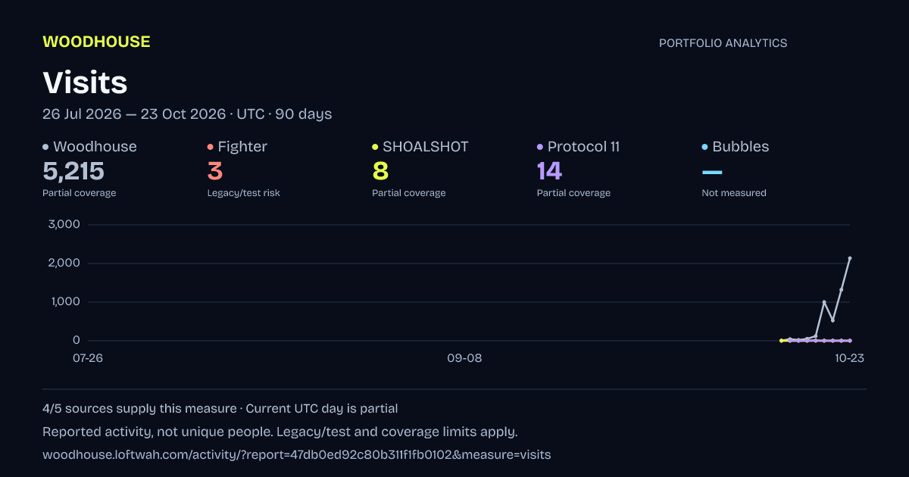Click the Woodhouse data point at the 1,000 peak
The width and height of the screenshot is (909, 477).
pos(824,302)
